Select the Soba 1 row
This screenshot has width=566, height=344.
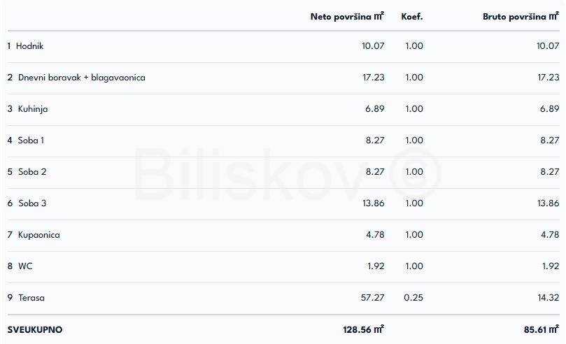31,141
